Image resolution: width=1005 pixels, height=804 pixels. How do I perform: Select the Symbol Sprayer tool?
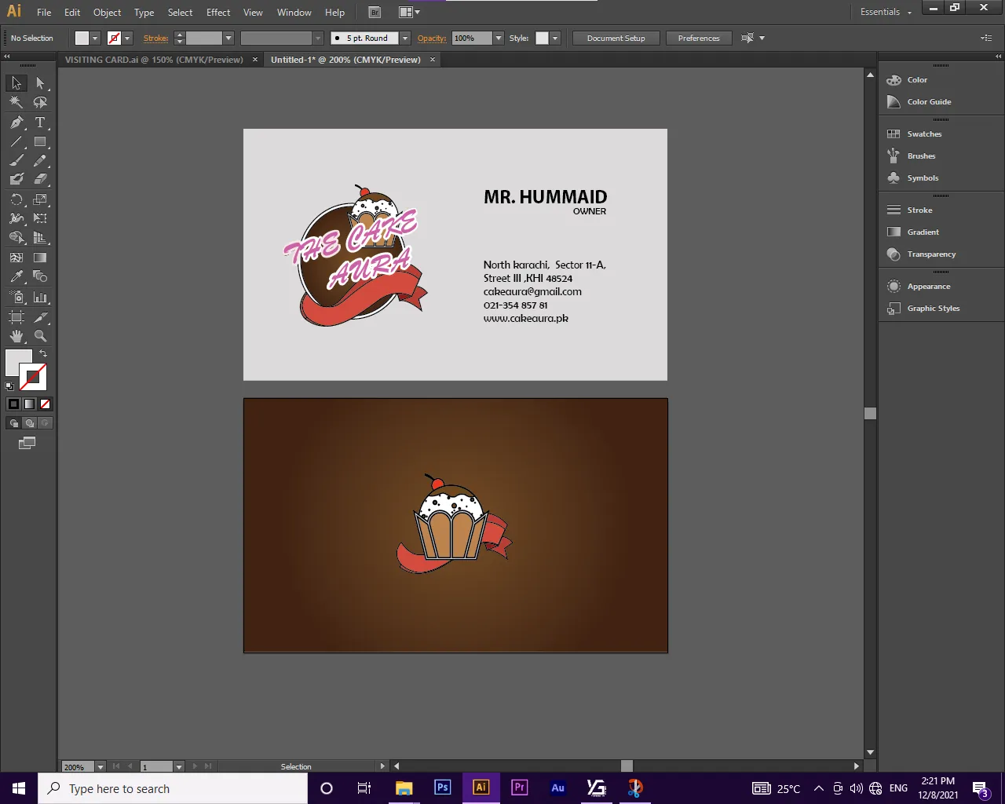coord(16,298)
